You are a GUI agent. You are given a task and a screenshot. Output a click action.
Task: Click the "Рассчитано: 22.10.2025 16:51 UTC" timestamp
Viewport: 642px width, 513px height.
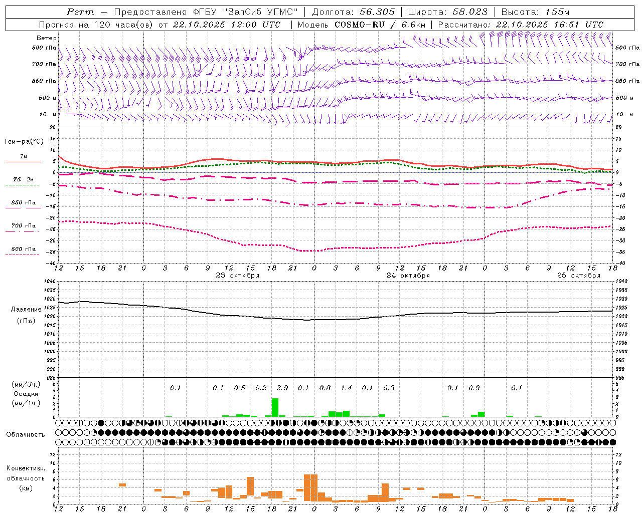pyautogui.click(x=521, y=25)
